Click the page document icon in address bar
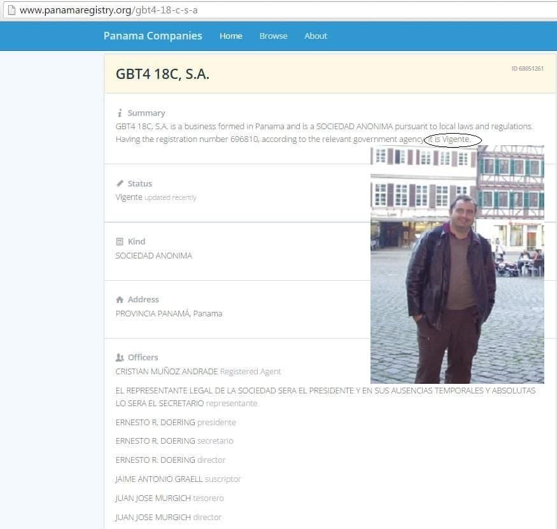The width and height of the screenshot is (557, 529). [x=11, y=11]
